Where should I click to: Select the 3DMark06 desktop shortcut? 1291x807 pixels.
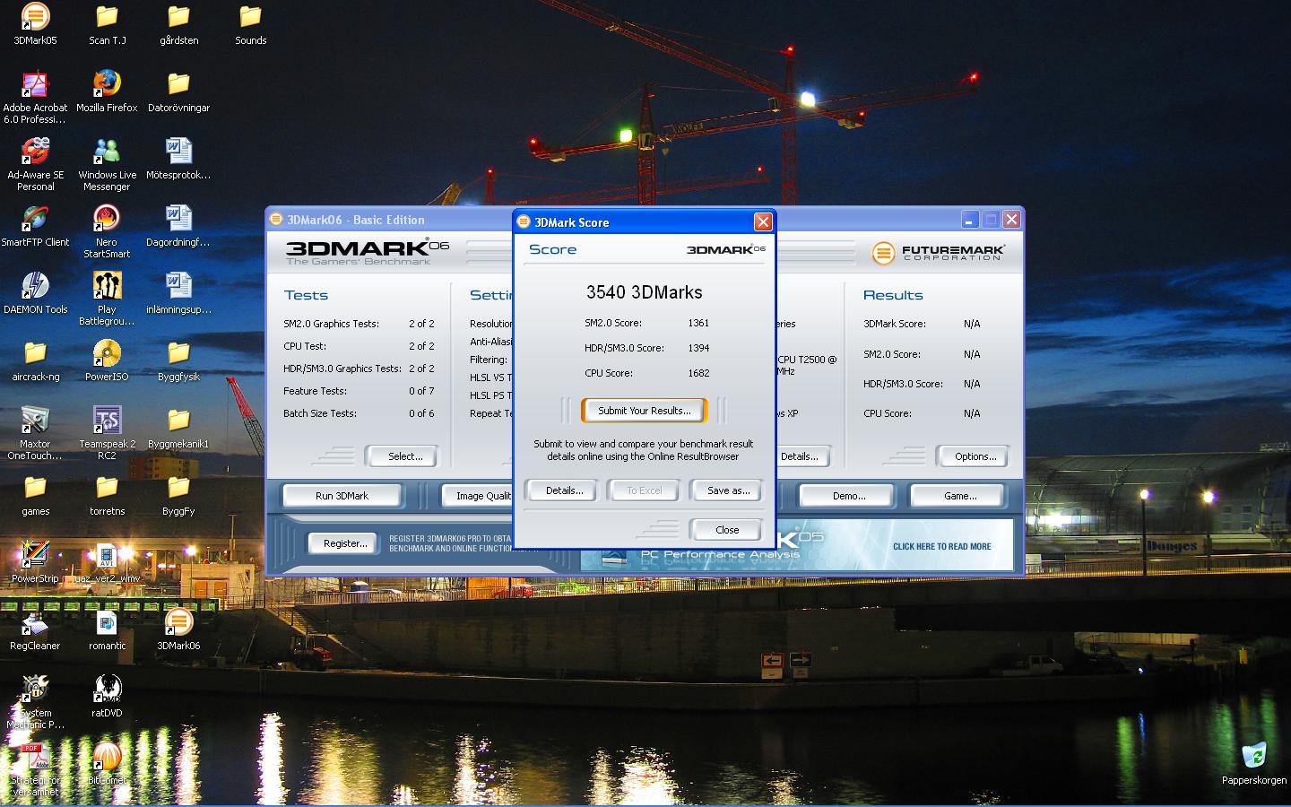tap(178, 629)
